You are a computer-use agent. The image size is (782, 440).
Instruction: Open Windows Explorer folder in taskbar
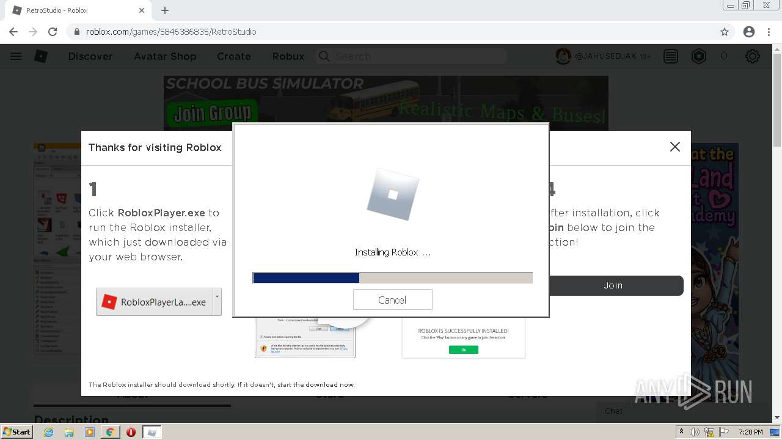69,432
